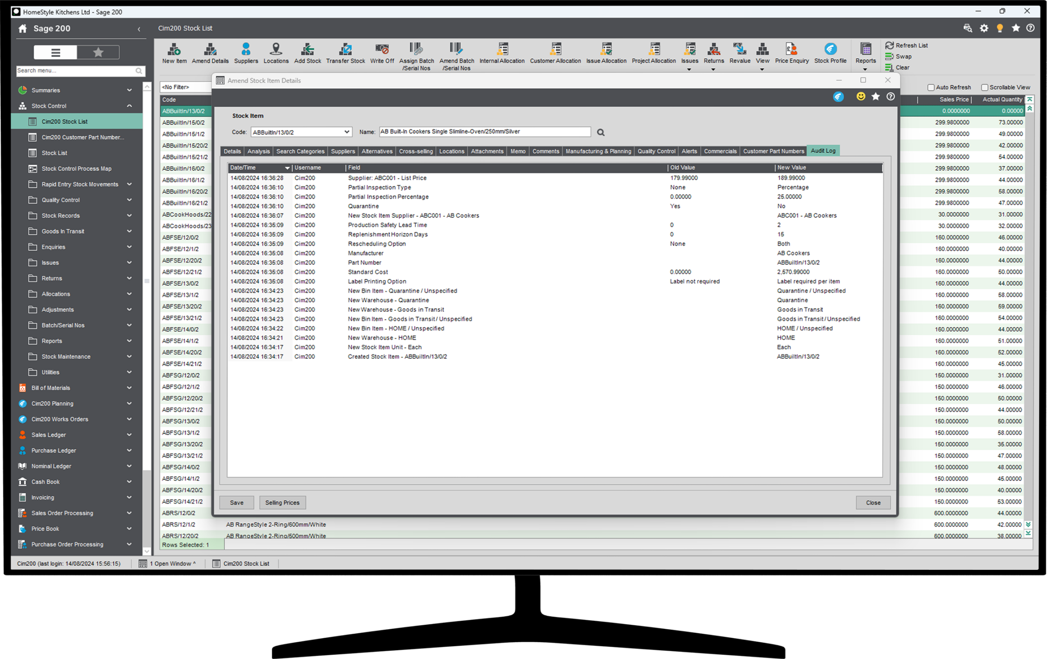Open the Manufacturing & Planning tab
The width and height of the screenshot is (1047, 659).
[598, 151]
